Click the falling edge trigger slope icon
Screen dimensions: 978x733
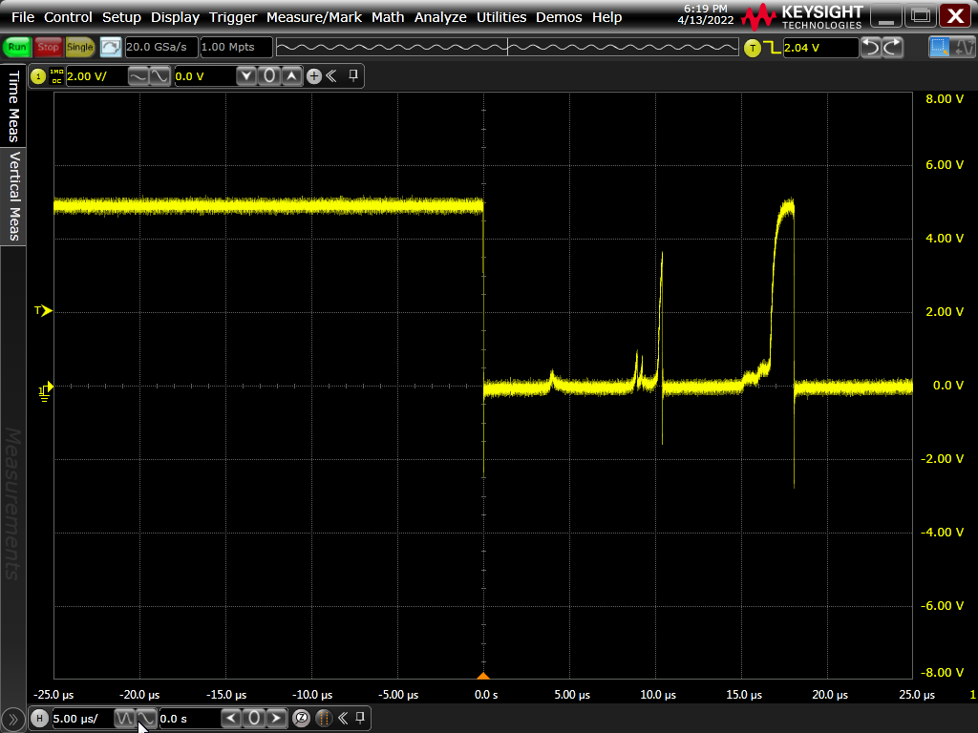coord(772,48)
